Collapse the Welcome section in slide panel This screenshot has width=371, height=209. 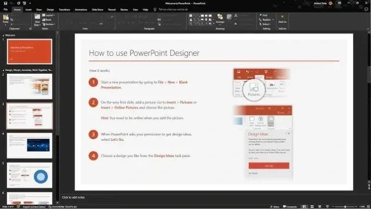3,35
